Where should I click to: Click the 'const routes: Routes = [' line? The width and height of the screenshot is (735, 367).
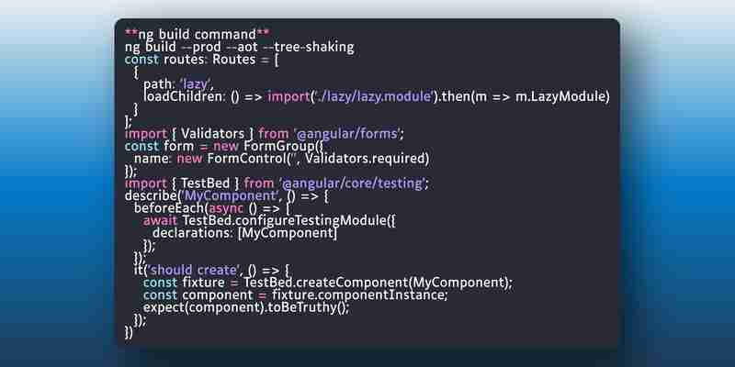201,60
